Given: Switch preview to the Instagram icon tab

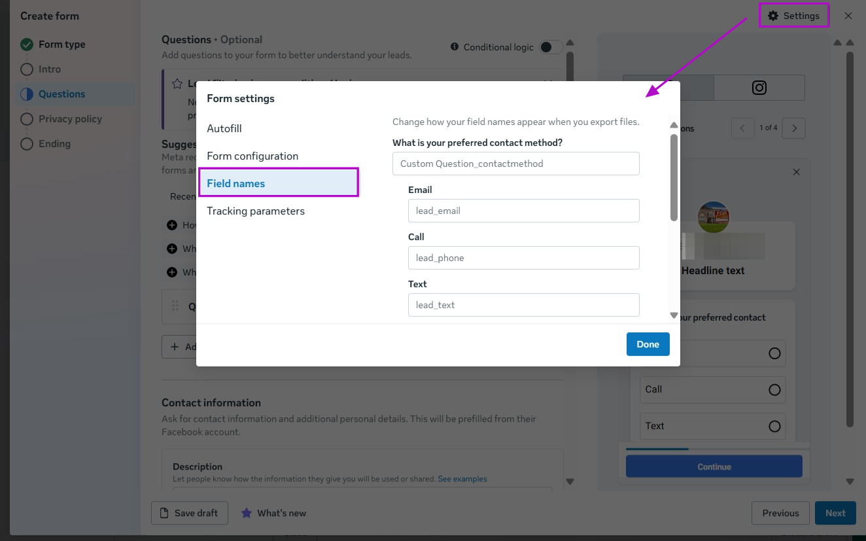Looking at the screenshot, I should (x=759, y=88).
